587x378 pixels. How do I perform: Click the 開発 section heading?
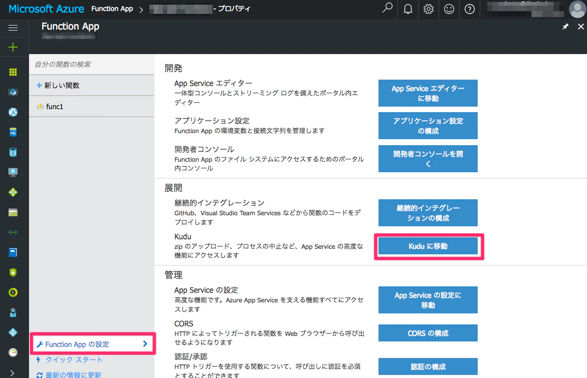[x=173, y=68]
